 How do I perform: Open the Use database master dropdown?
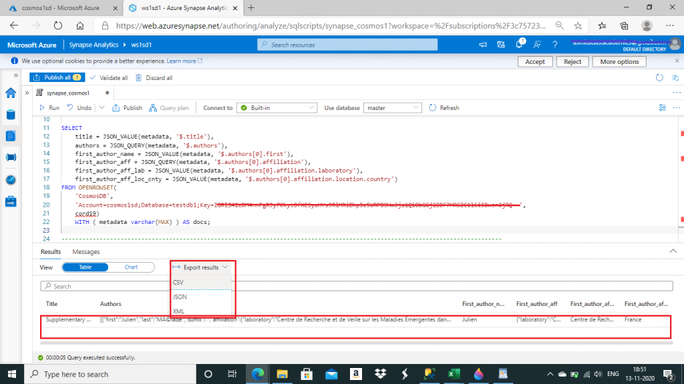tap(393, 107)
